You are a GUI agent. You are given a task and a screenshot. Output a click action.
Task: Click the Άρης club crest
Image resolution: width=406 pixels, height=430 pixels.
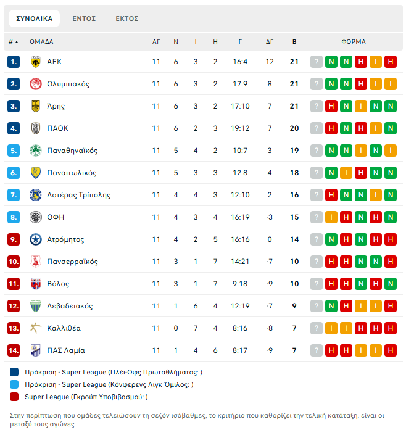tap(35, 106)
